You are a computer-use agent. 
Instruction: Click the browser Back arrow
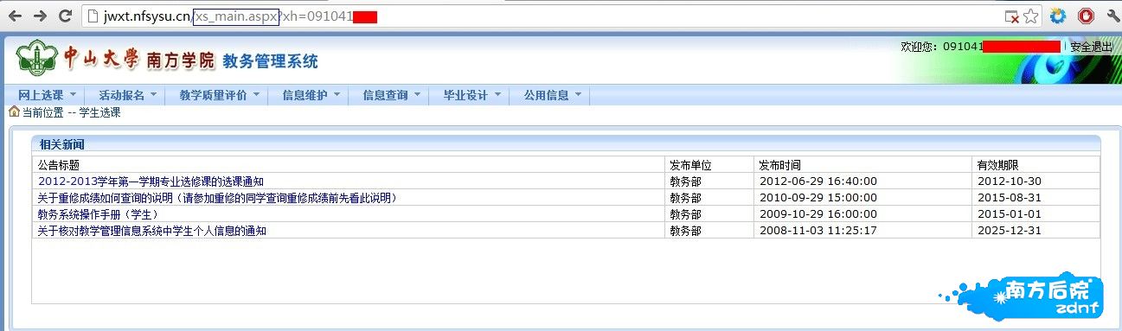(15, 16)
